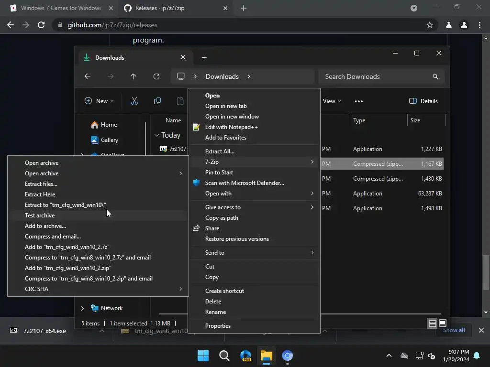Click the Chrome address bar URL

[x=112, y=25]
